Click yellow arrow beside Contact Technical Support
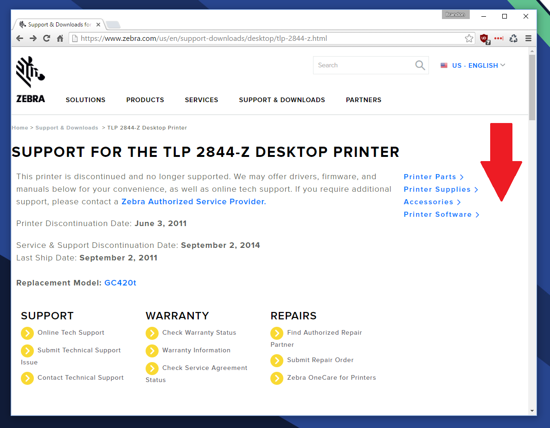Image resolution: width=550 pixels, height=428 pixels. (27, 378)
